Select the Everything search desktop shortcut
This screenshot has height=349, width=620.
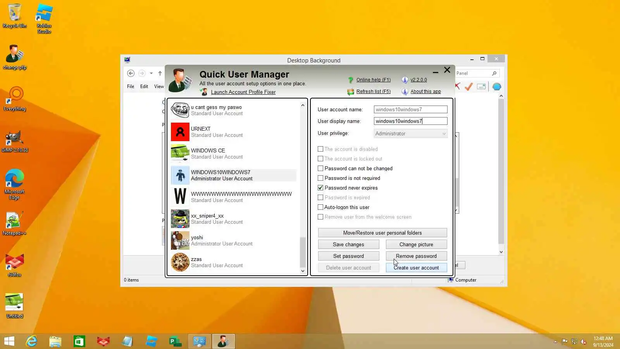pos(15,98)
